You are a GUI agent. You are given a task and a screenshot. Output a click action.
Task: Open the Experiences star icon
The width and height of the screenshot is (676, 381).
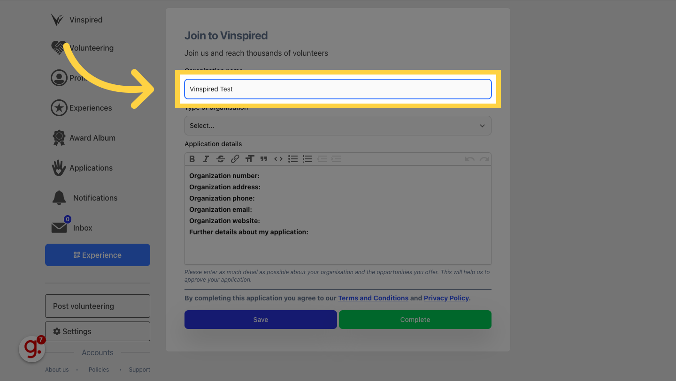coord(59,108)
